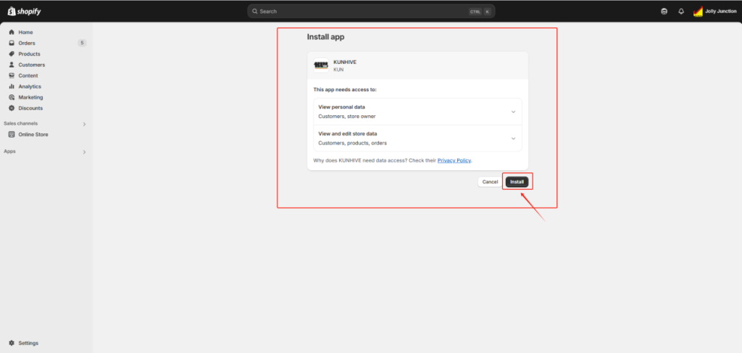Click the Jolly Junction store name
The width and height of the screenshot is (742, 353).
tap(721, 12)
